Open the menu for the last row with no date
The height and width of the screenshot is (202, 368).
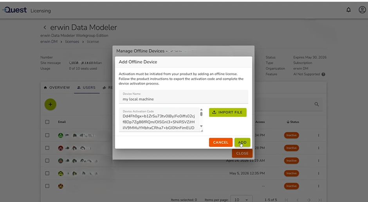(x=319, y=186)
